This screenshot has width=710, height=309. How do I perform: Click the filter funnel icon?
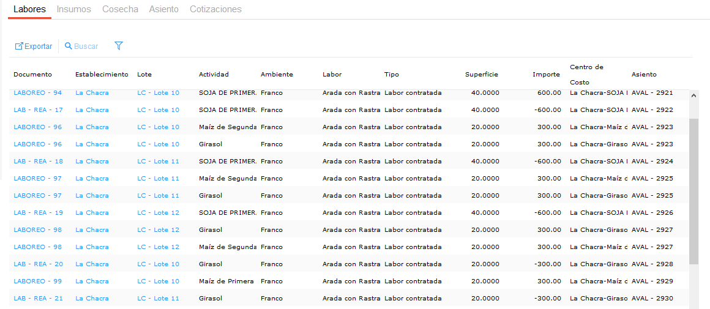119,46
